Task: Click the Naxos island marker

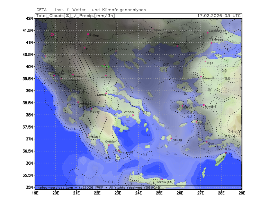Action: tap(171, 138)
